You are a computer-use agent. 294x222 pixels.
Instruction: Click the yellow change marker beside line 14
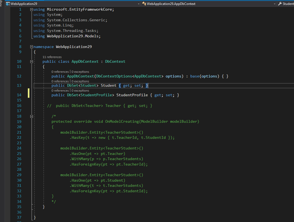(x=28, y=93)
